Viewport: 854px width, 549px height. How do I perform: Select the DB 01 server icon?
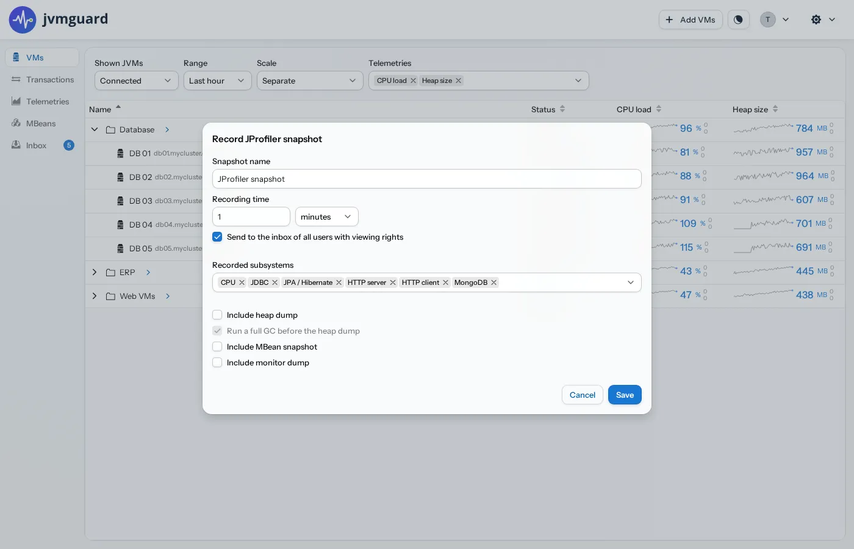tap(121, 153)
